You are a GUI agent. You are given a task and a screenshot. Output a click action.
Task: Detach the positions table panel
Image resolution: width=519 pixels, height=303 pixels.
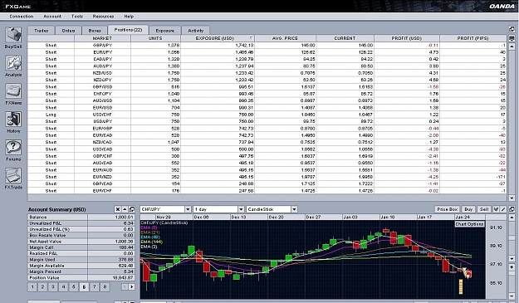point(512,29)
